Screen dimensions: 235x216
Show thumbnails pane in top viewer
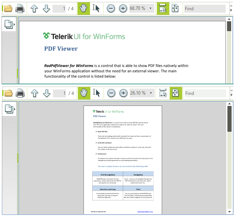coord(9,24)
